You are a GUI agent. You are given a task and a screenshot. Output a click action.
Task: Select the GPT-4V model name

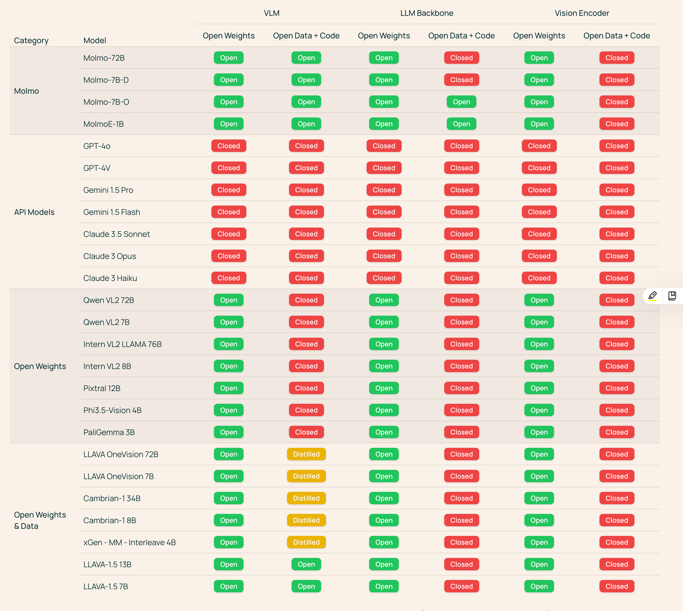(97, 168)
